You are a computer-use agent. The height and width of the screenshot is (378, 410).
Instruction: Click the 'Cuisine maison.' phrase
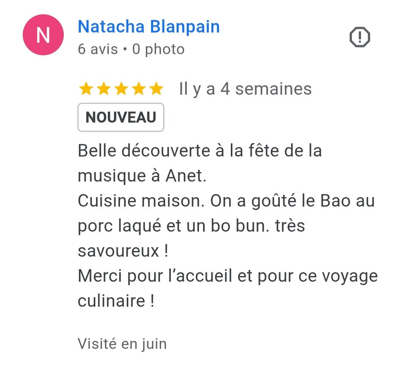pyautogui.click(x=141, y=201)
